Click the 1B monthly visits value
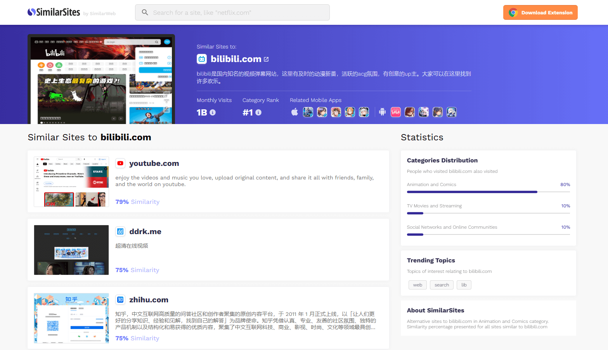608x350 pixels. 202,112
